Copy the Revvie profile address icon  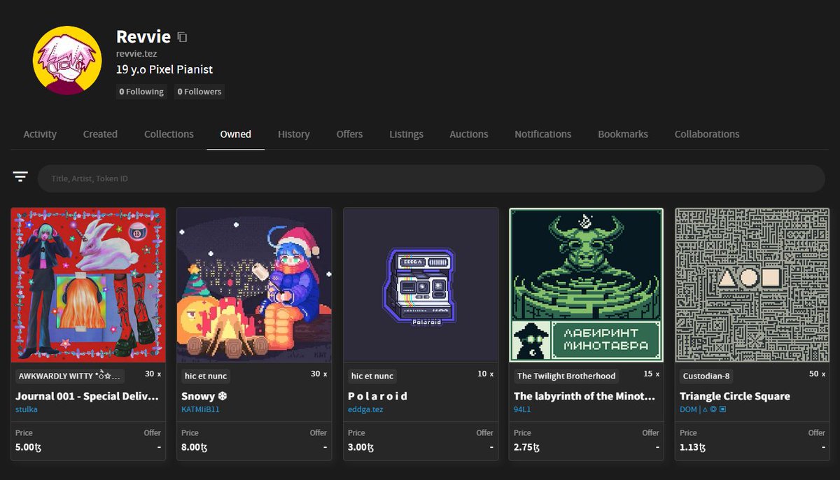[x=182, y=37]
